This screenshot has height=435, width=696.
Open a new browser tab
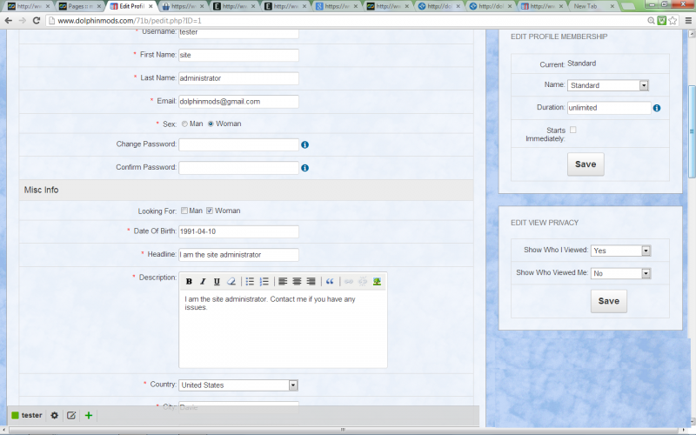pos(627,6)
